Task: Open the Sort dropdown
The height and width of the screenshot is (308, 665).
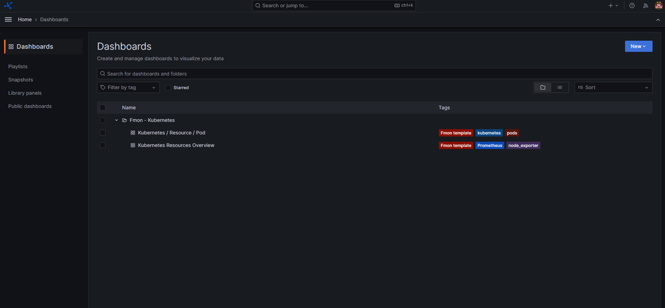Action: [613, 88]
